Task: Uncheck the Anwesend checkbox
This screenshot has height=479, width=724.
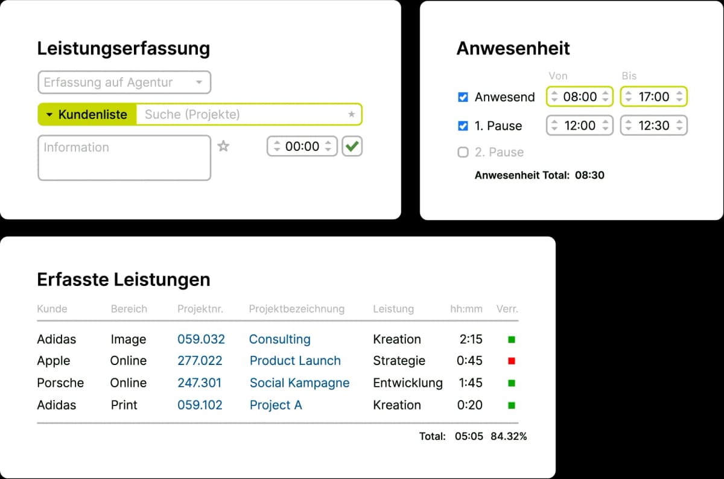Action: pyautogui.click(x=463, y=97)
